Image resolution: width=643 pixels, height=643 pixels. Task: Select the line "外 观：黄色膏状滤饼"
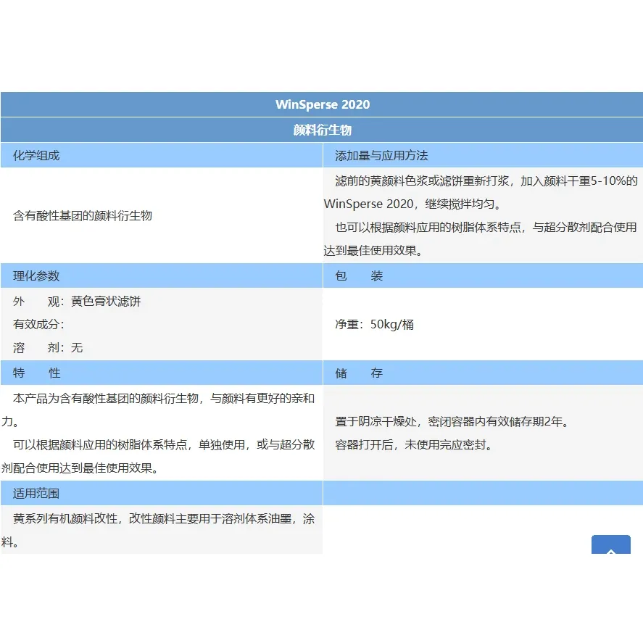[77, 302]
